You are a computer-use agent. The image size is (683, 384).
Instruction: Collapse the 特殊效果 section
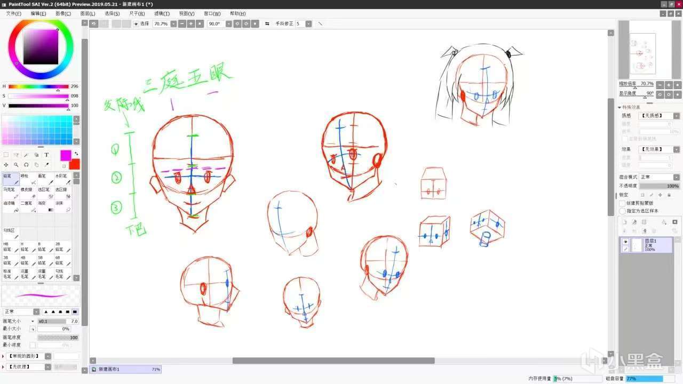pos(620,107)
